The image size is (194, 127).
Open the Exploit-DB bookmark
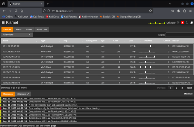point(107,17)
